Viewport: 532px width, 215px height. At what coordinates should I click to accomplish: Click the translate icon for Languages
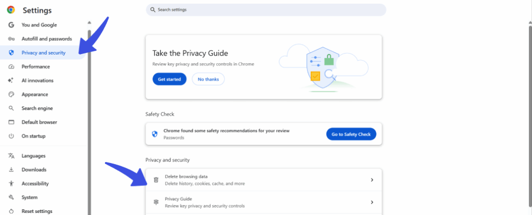point(11,156)
